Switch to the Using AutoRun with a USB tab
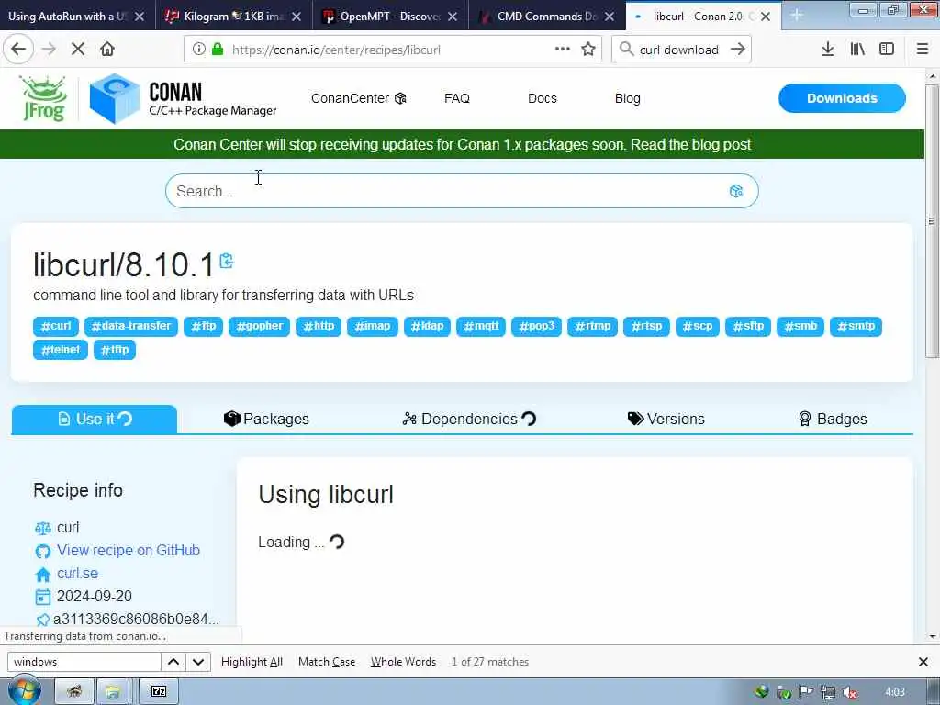The height and width of the screenshot is (705, 940). coord(67,17)
